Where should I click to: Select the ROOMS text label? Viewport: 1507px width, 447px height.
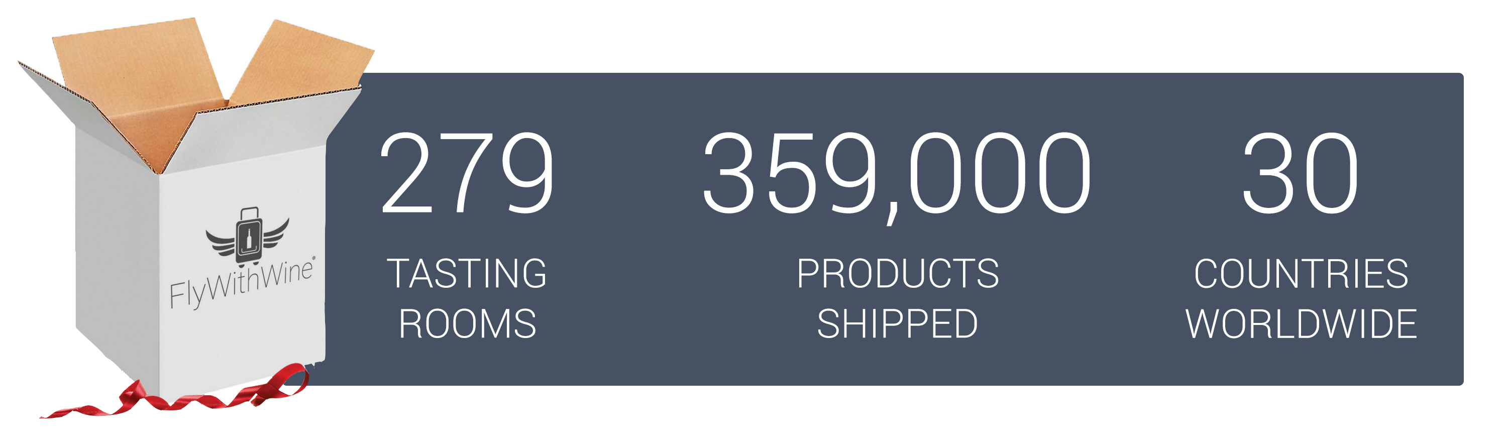click(x=468, y=323)
